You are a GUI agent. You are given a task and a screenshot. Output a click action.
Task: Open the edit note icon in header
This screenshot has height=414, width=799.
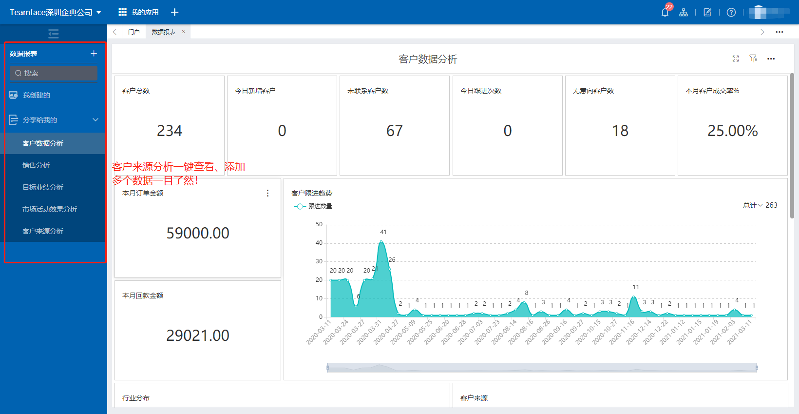click(x=707, y=12)
